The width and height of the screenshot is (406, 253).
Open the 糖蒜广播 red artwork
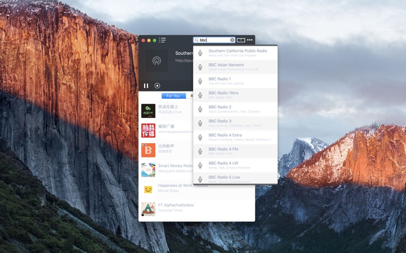[148, 131]
